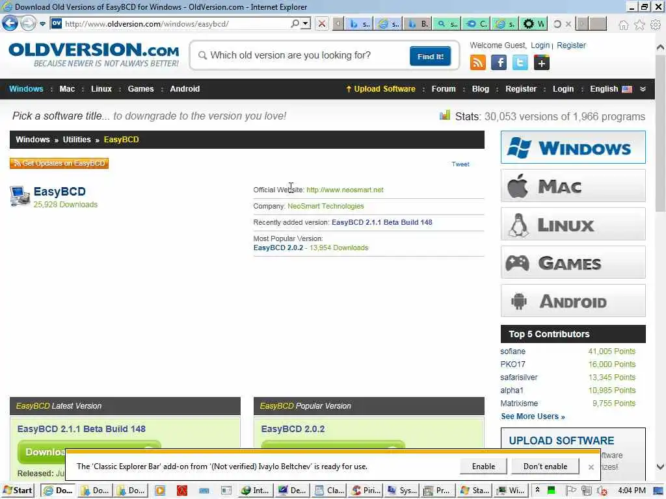Screen dimensions: 666x499
Task: Click the Windows breadcrumb link
Action: pos(33,140)
